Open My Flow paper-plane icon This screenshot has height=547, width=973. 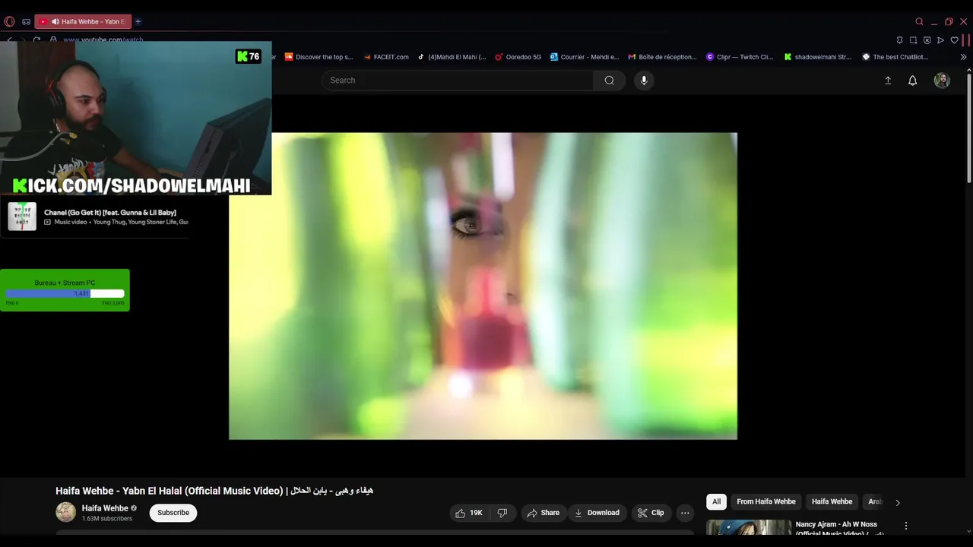click(x=940, y=40)
